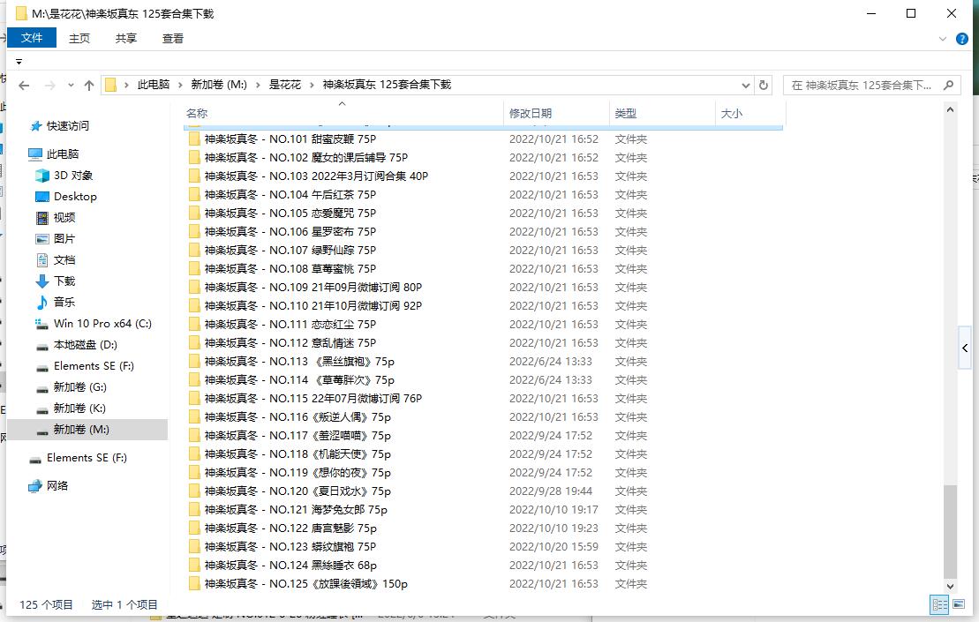Expand the ribbon with the chevron
Screen dimensions: 979x622
[x=942, y=39]
